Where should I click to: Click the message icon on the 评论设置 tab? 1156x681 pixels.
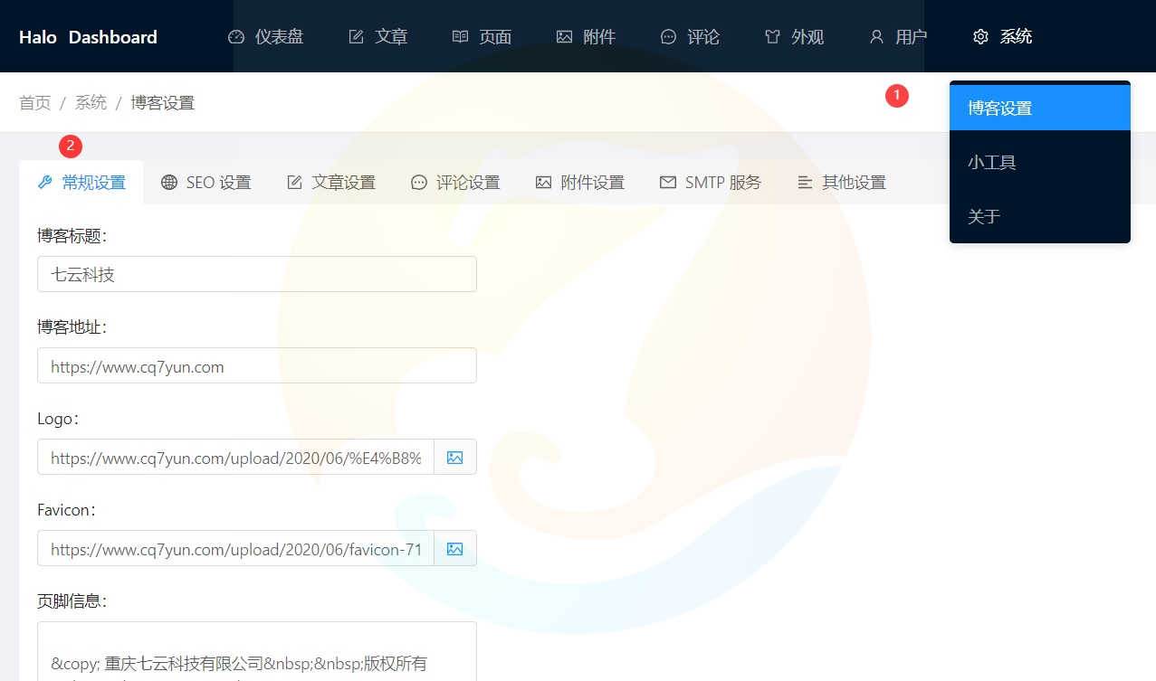pos(418,183)
